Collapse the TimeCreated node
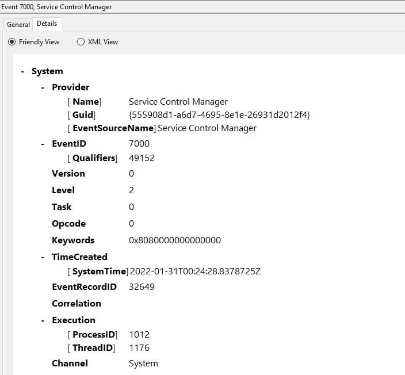 tap(43, 257)
